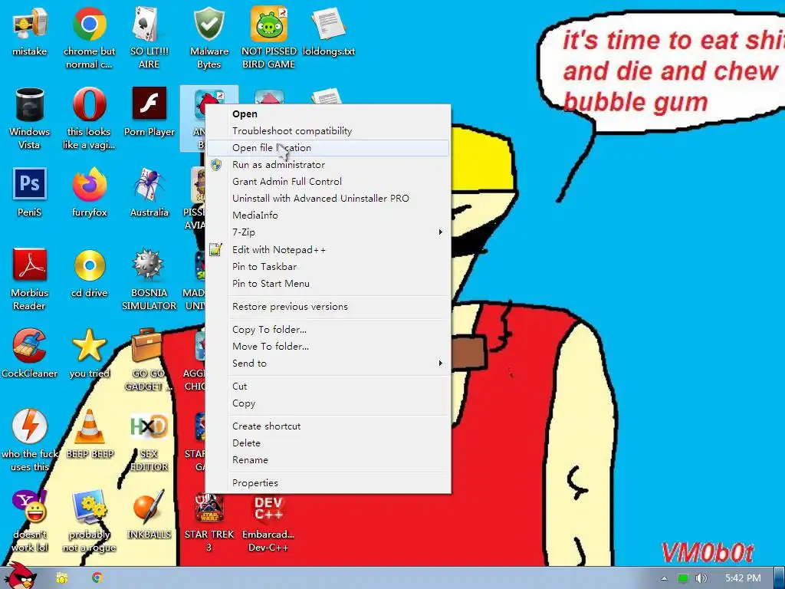Image resolution: width=785 pixels, height=589 pixels.
Task: Choose 'Move To folder...'
Action: [x=328, y=347]
